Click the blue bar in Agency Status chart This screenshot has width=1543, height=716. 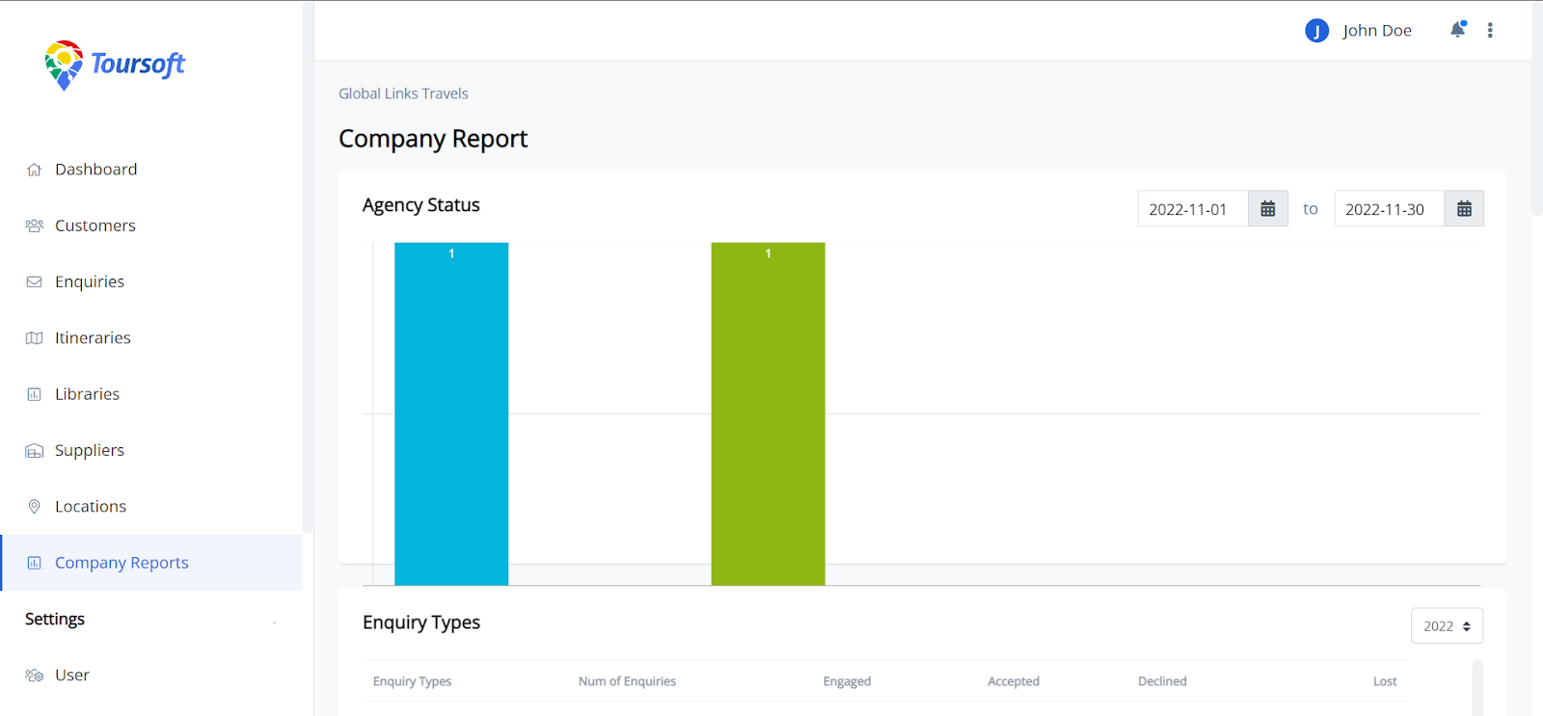point(451,414)
